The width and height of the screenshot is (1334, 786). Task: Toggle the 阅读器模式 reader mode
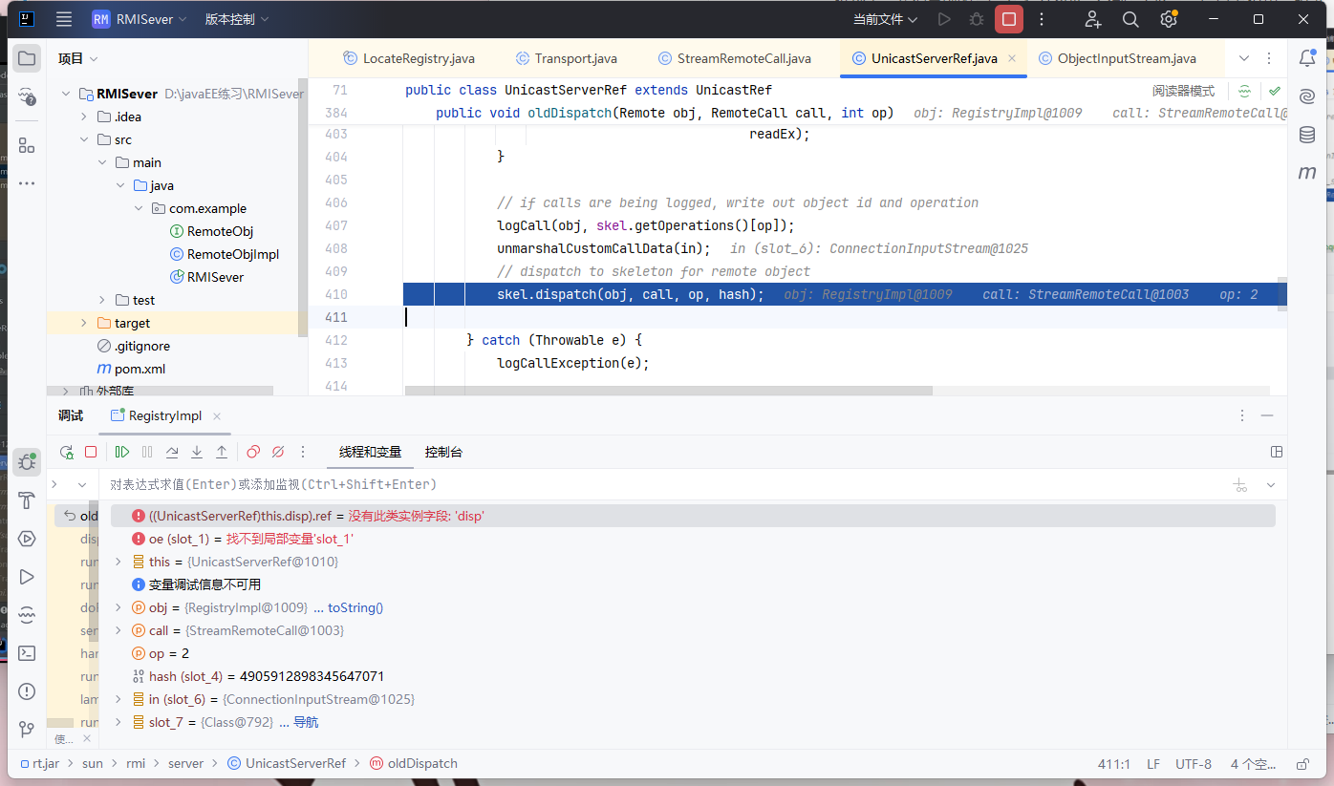(1183, 91)
